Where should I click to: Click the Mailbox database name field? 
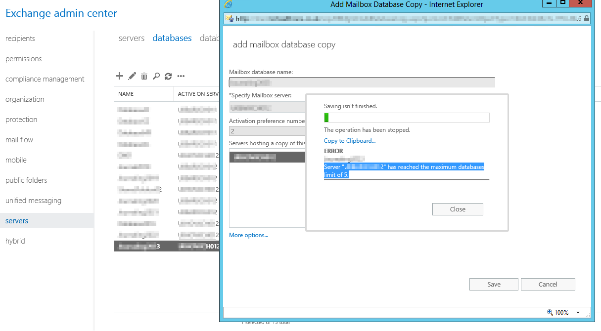pyautogui.click(x=362, y=83)
